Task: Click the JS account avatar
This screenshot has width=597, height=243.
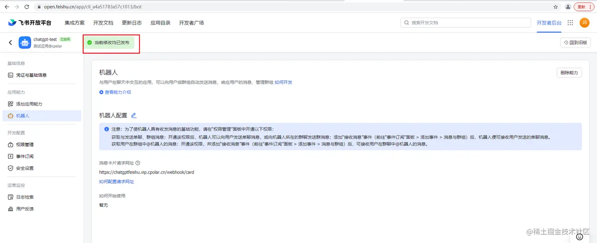Action: click(584, 22)
